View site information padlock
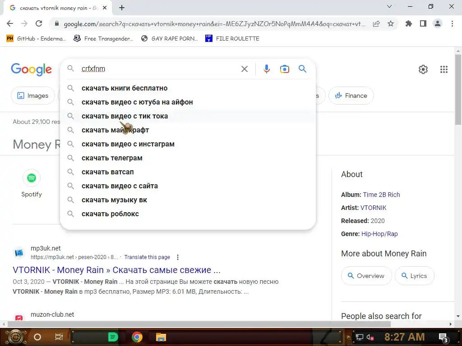This screenshot has height=346, width=462. point(57,24)
